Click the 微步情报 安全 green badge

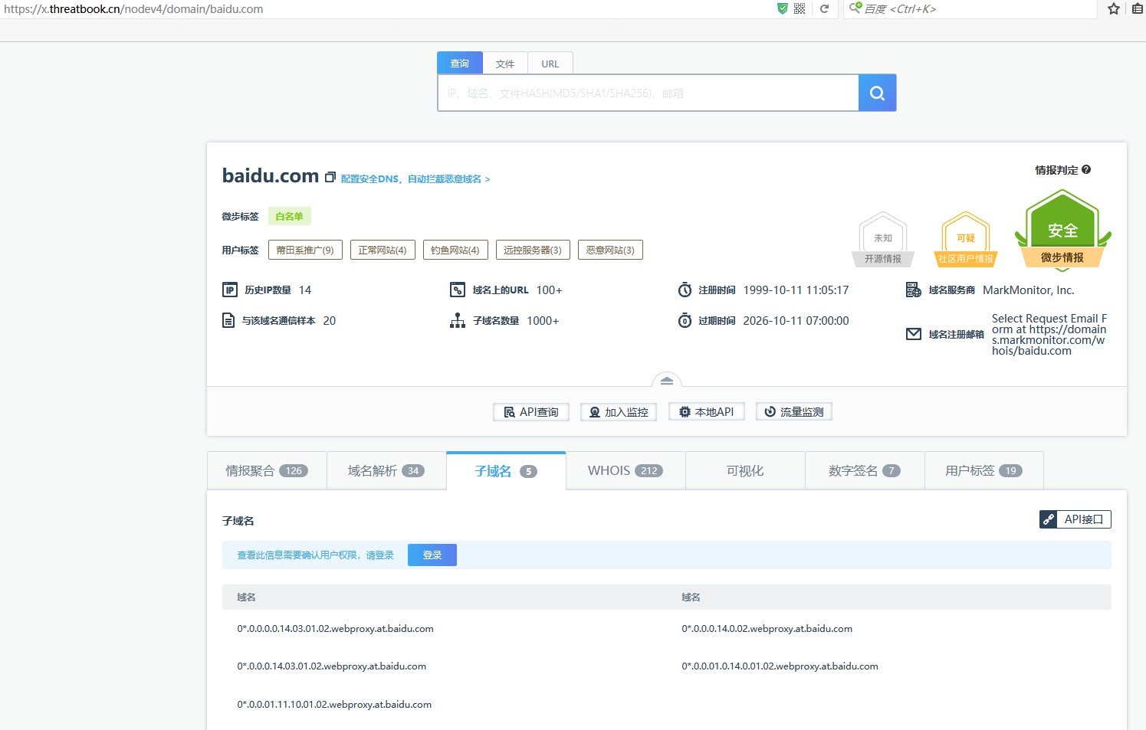pos(1062,230)
